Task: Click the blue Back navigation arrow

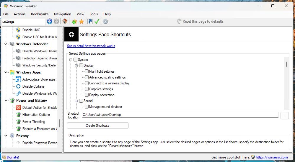Action: coord(50,21)
